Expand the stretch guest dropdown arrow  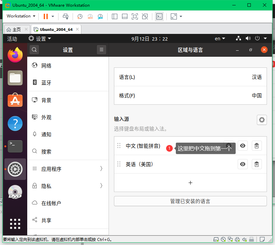[x=181, y=16]
